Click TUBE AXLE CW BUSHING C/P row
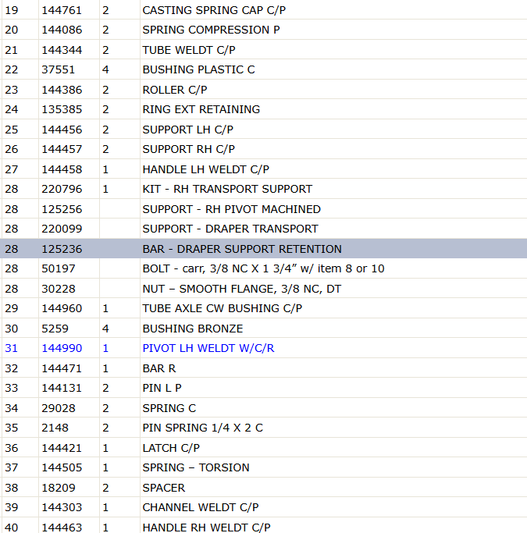 coord(264,308)
